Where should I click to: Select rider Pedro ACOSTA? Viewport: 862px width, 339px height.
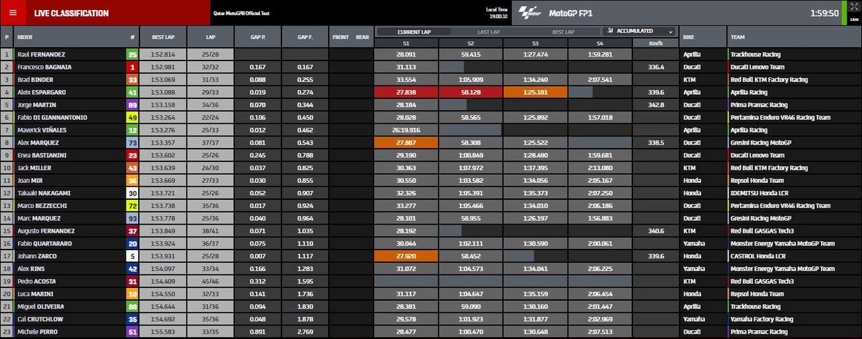click(36, 281)
